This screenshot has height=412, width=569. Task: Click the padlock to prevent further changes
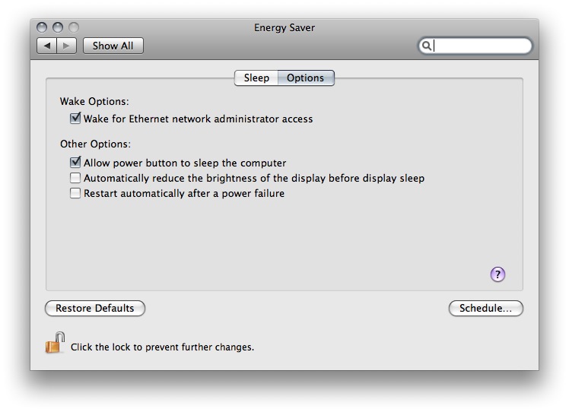[x=55, y=342]
